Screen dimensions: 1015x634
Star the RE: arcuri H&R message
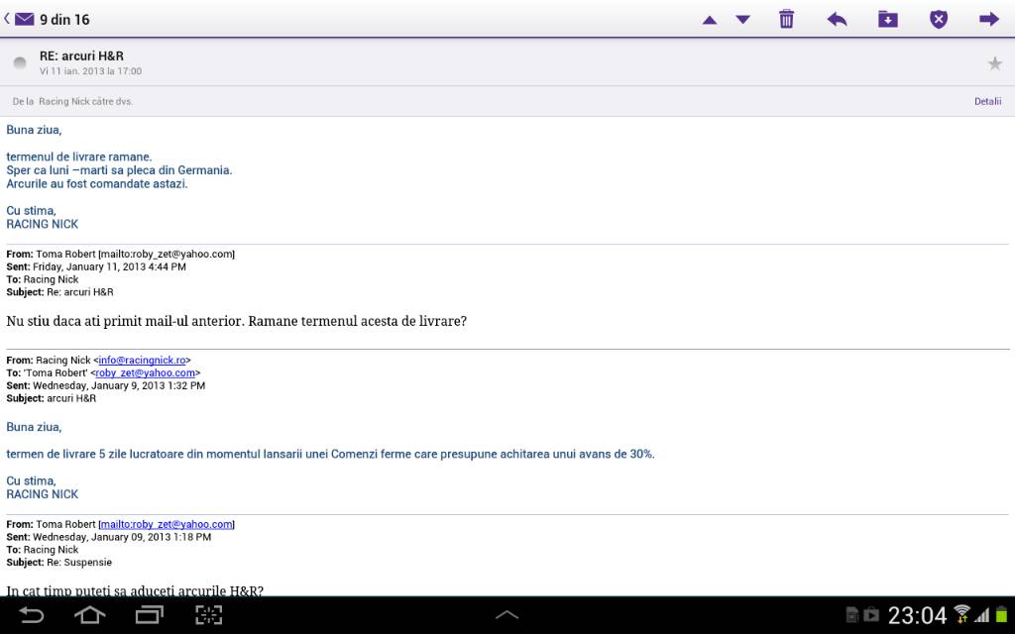995,63
